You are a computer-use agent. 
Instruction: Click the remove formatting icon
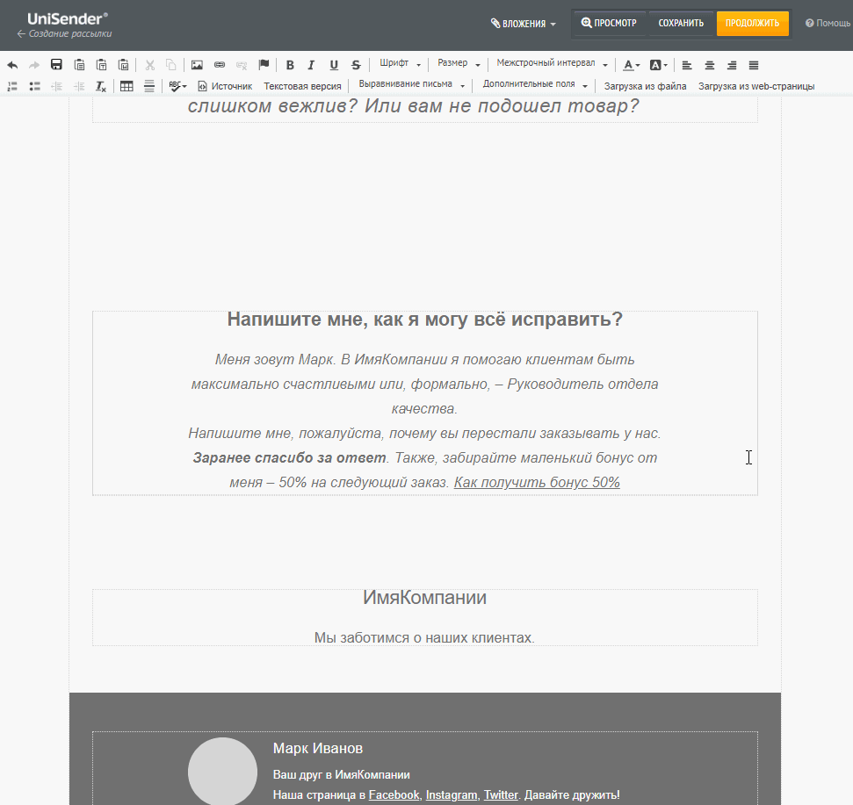pos(101,86)
